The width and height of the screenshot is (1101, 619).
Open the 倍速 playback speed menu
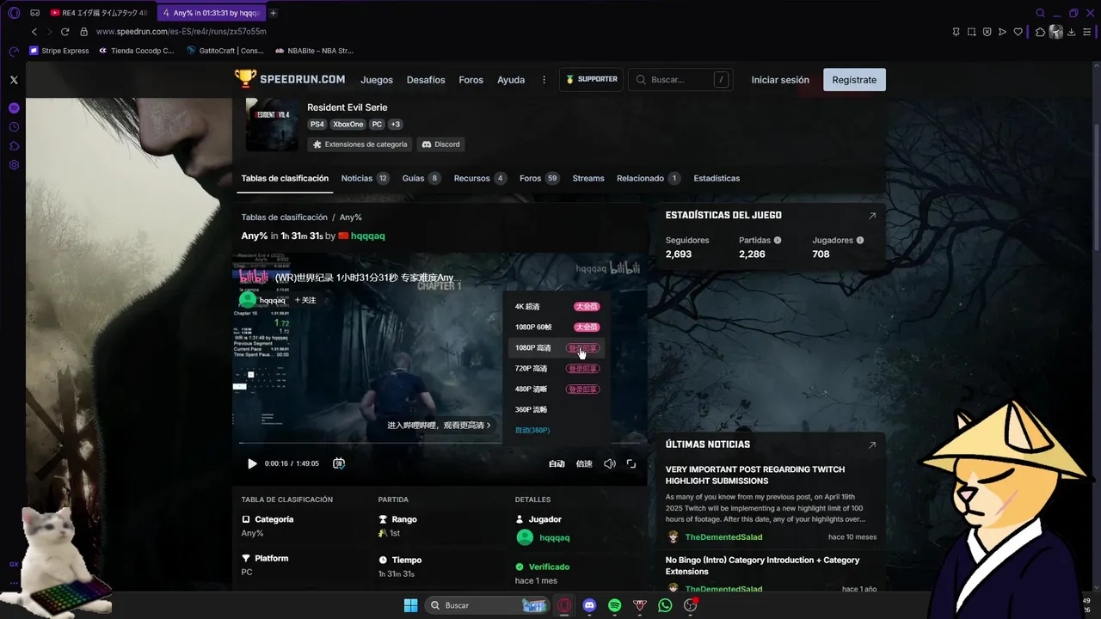[x=584, y=463]
